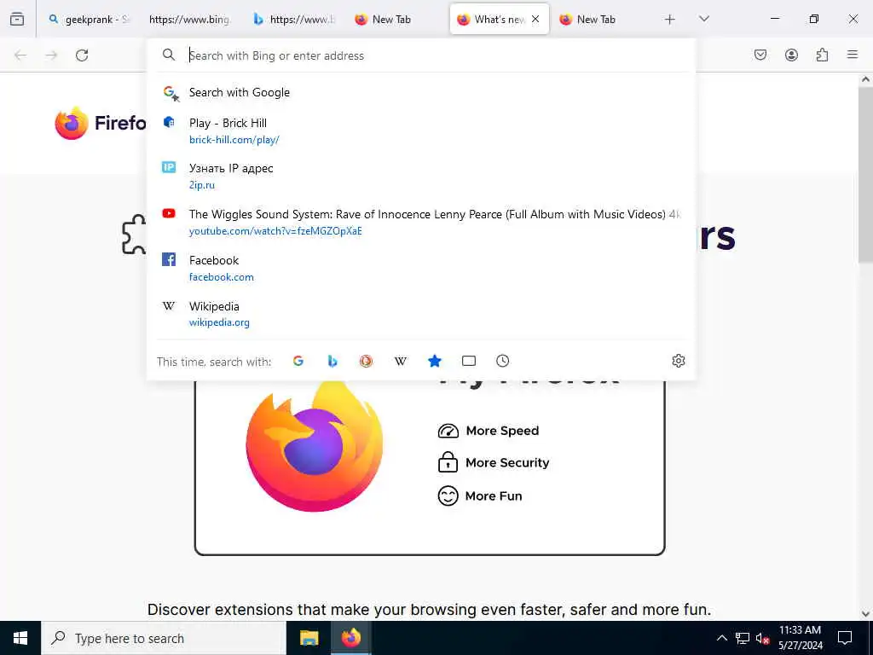Click the Windows taskbar search box
This screenshot has height=655, width=873.
(164, 638)
